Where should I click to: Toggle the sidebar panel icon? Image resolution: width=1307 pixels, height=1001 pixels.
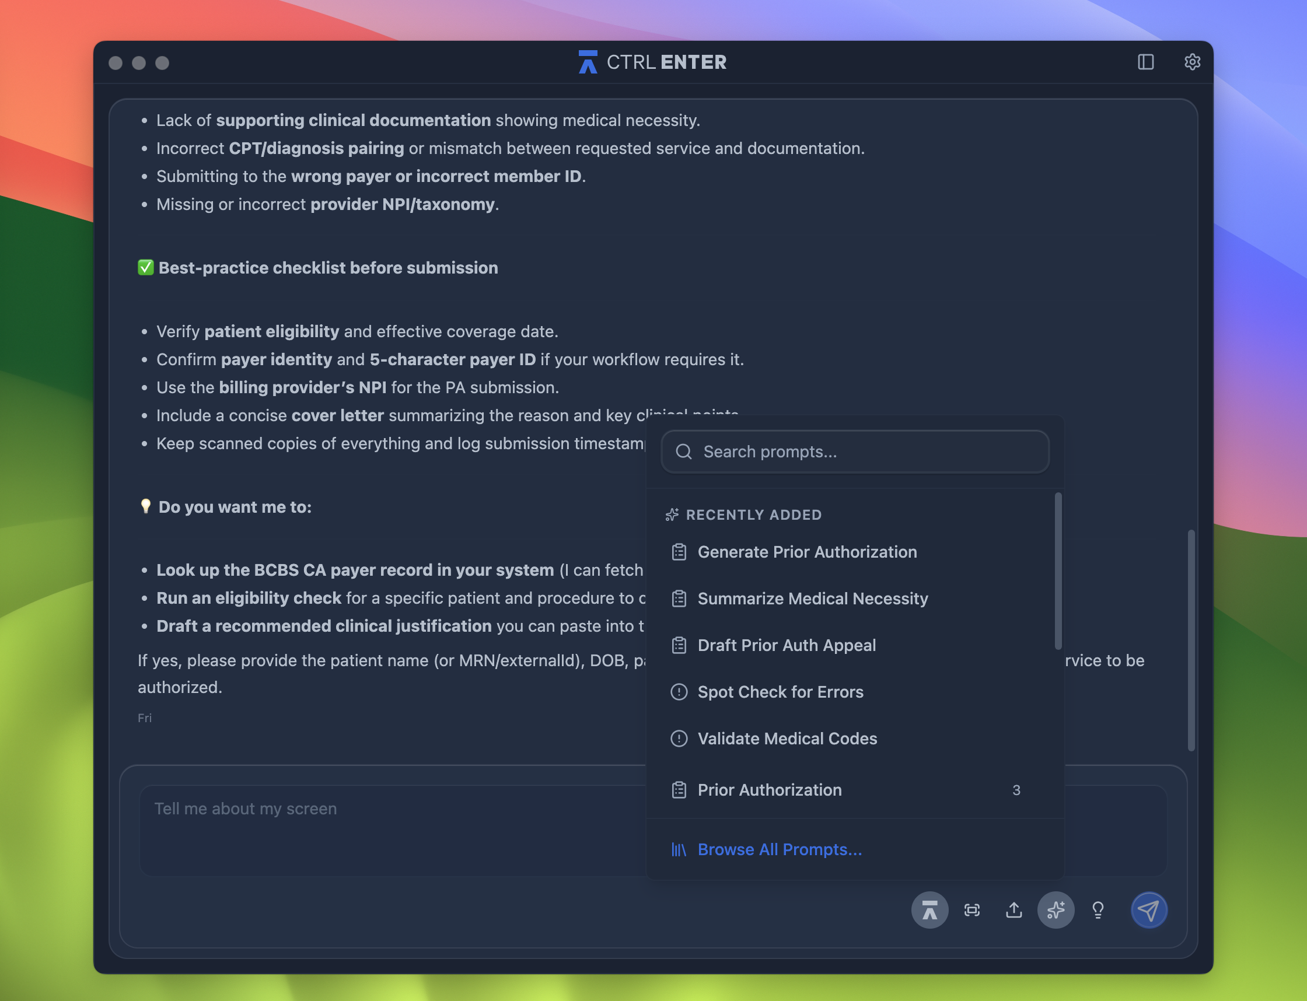pos(1145,62)
